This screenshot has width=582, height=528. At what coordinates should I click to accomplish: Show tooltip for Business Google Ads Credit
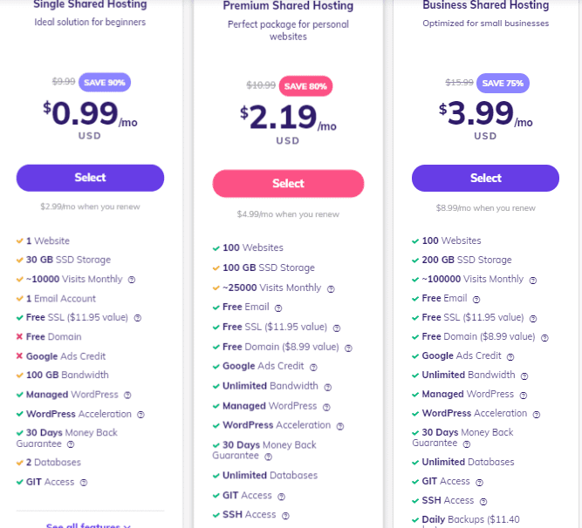point(510,357)
